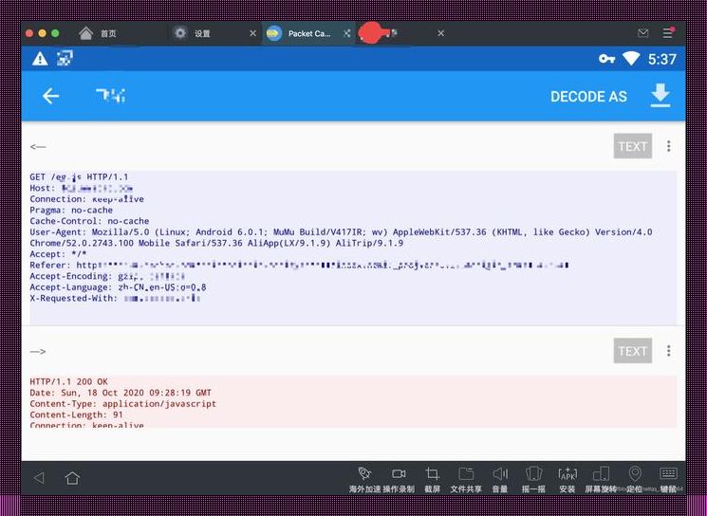This screenshot has height=516, width=707.
Task: Click the download arrow icon in the app bar
Action: (x=660, y=96)
